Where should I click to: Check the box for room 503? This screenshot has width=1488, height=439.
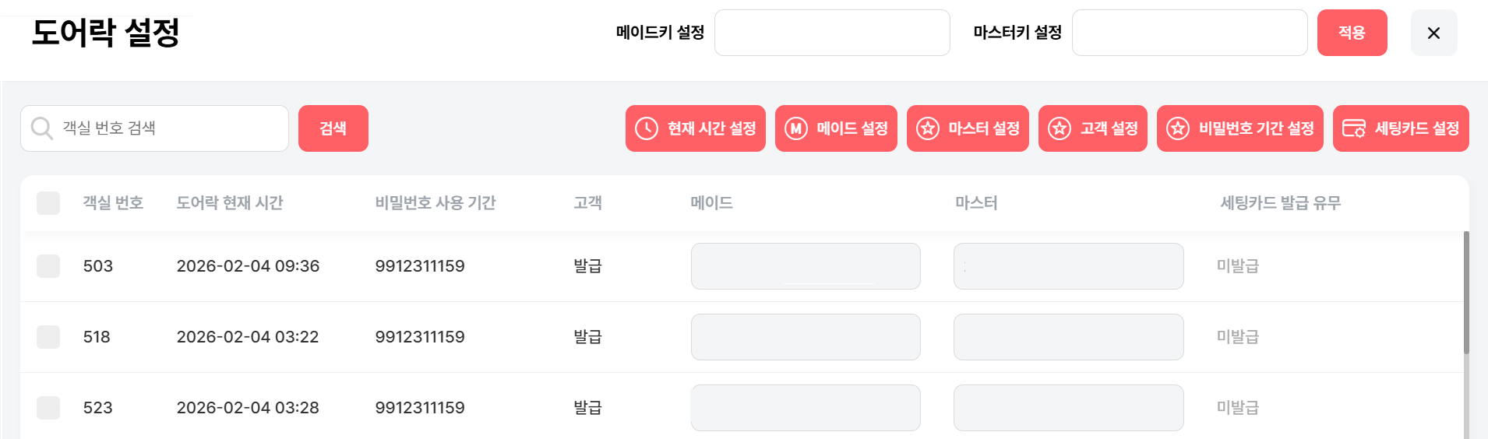point(48,266)
